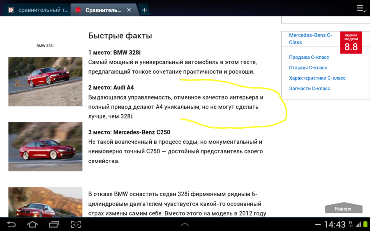Click '1 место: BMW 328i' heading
Viewport: 370px width, 231px height.
[x=114, y=52]
